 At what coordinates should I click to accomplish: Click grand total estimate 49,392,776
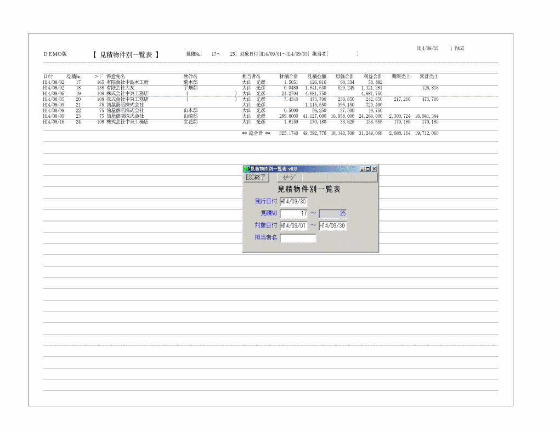click(315, 133)
